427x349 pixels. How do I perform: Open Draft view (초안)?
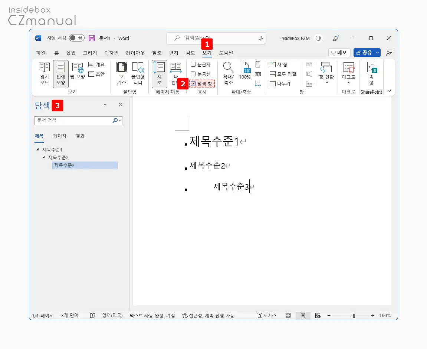pyautogui.click(x=97, y=74)
